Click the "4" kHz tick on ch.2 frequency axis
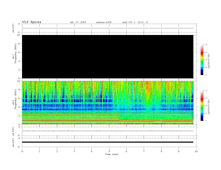 tap(20, 107)
